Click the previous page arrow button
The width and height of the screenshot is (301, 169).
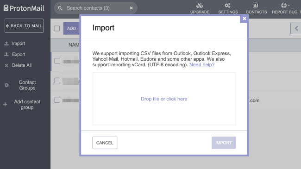click(x=296, y=28)
